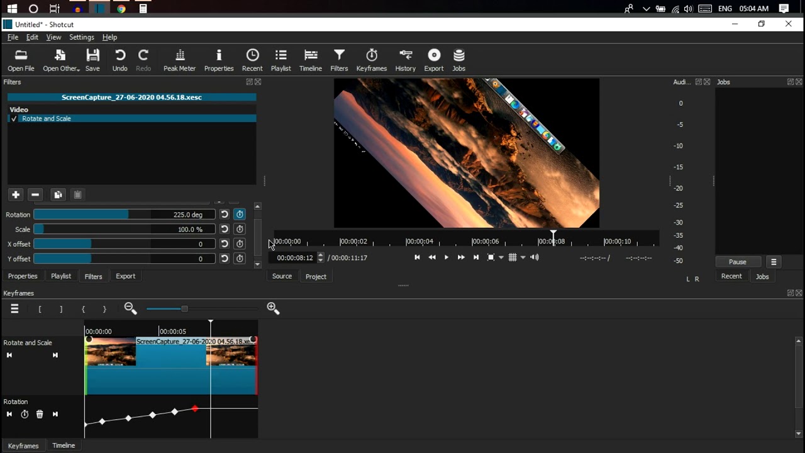805x453 pixels.
Task: Toggle Rotation keyframes in track header
Action: pyautogui.click(x=25, y=414)
